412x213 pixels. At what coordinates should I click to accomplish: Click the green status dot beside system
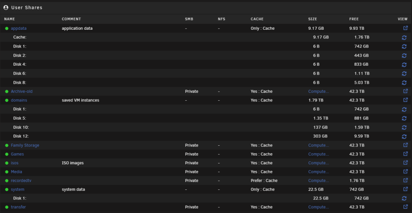(x=7, y=189)
